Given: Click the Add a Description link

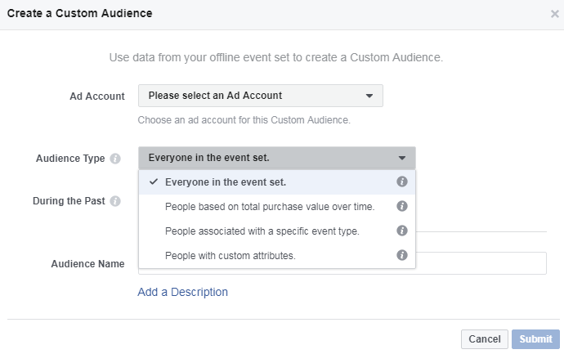Looking at the screenshot, I should pos(182,292).
